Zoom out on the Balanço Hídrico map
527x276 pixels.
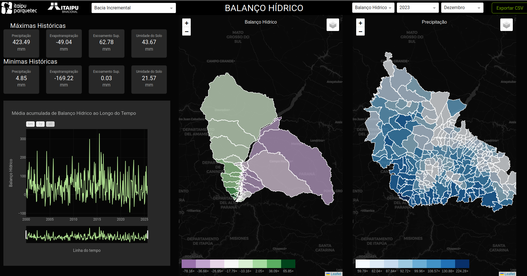click(186, 31)
